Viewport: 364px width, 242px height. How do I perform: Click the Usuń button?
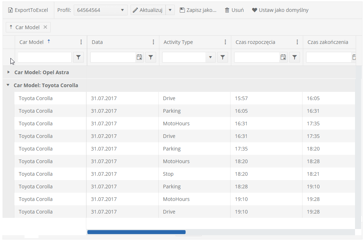234,10
